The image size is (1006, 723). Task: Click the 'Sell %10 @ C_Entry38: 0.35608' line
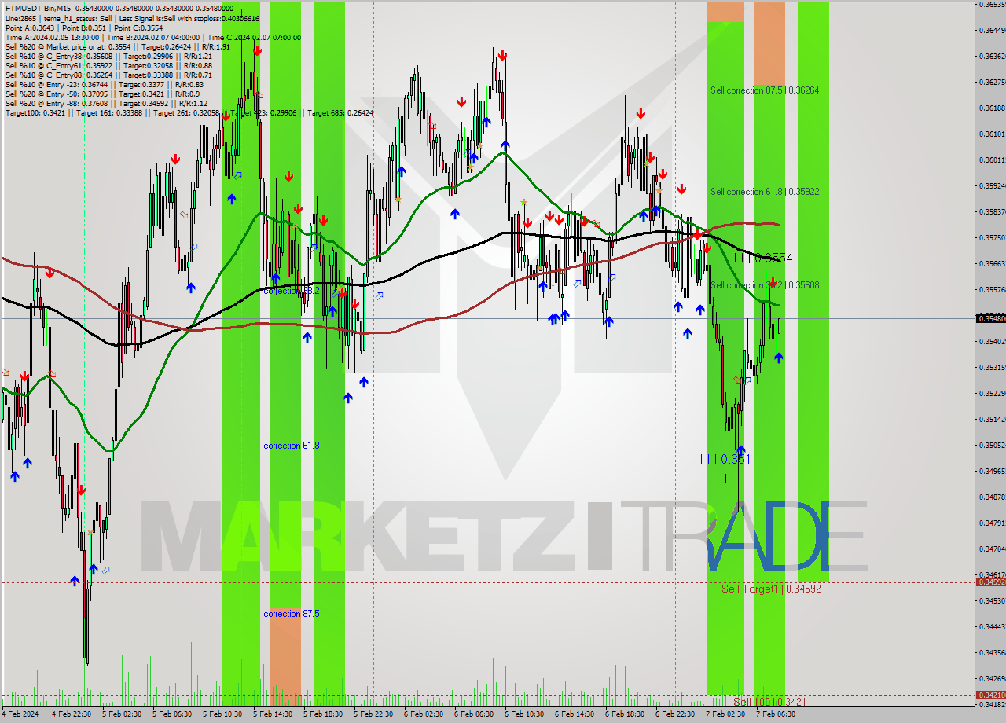pyautogui.click(x=108, y=56)
